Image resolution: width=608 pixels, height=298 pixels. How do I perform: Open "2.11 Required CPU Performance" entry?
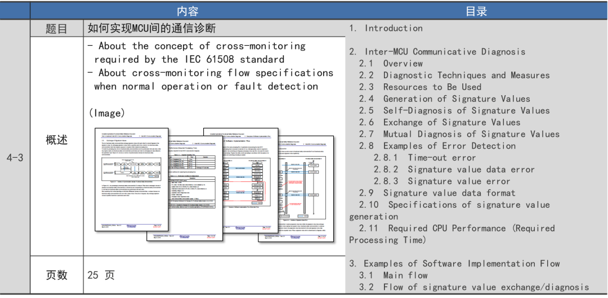click(457, 228)
